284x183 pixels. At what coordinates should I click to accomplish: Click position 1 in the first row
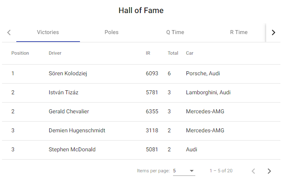pos(13,73)
